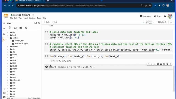Expand the home folder

(8, 55)
